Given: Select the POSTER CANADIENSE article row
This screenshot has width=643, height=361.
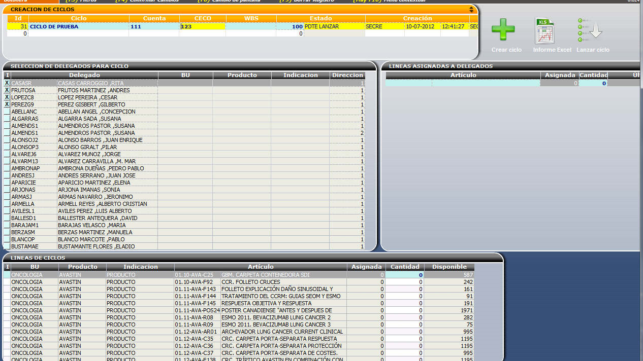Looking at the screenshot, I should tap(276, 310).
